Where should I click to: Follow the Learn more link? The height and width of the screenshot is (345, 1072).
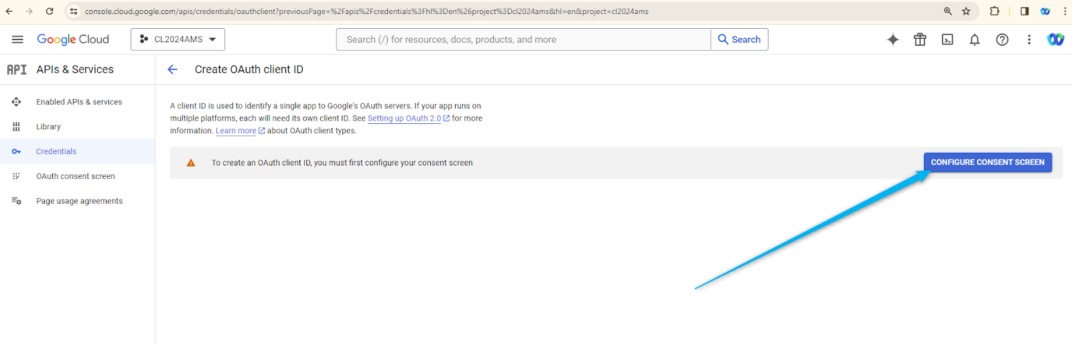coord(236,131)
